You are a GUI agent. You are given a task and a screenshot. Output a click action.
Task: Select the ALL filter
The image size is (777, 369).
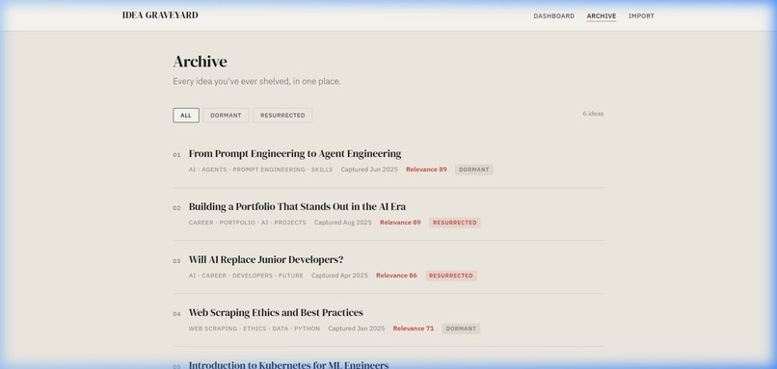186,116
